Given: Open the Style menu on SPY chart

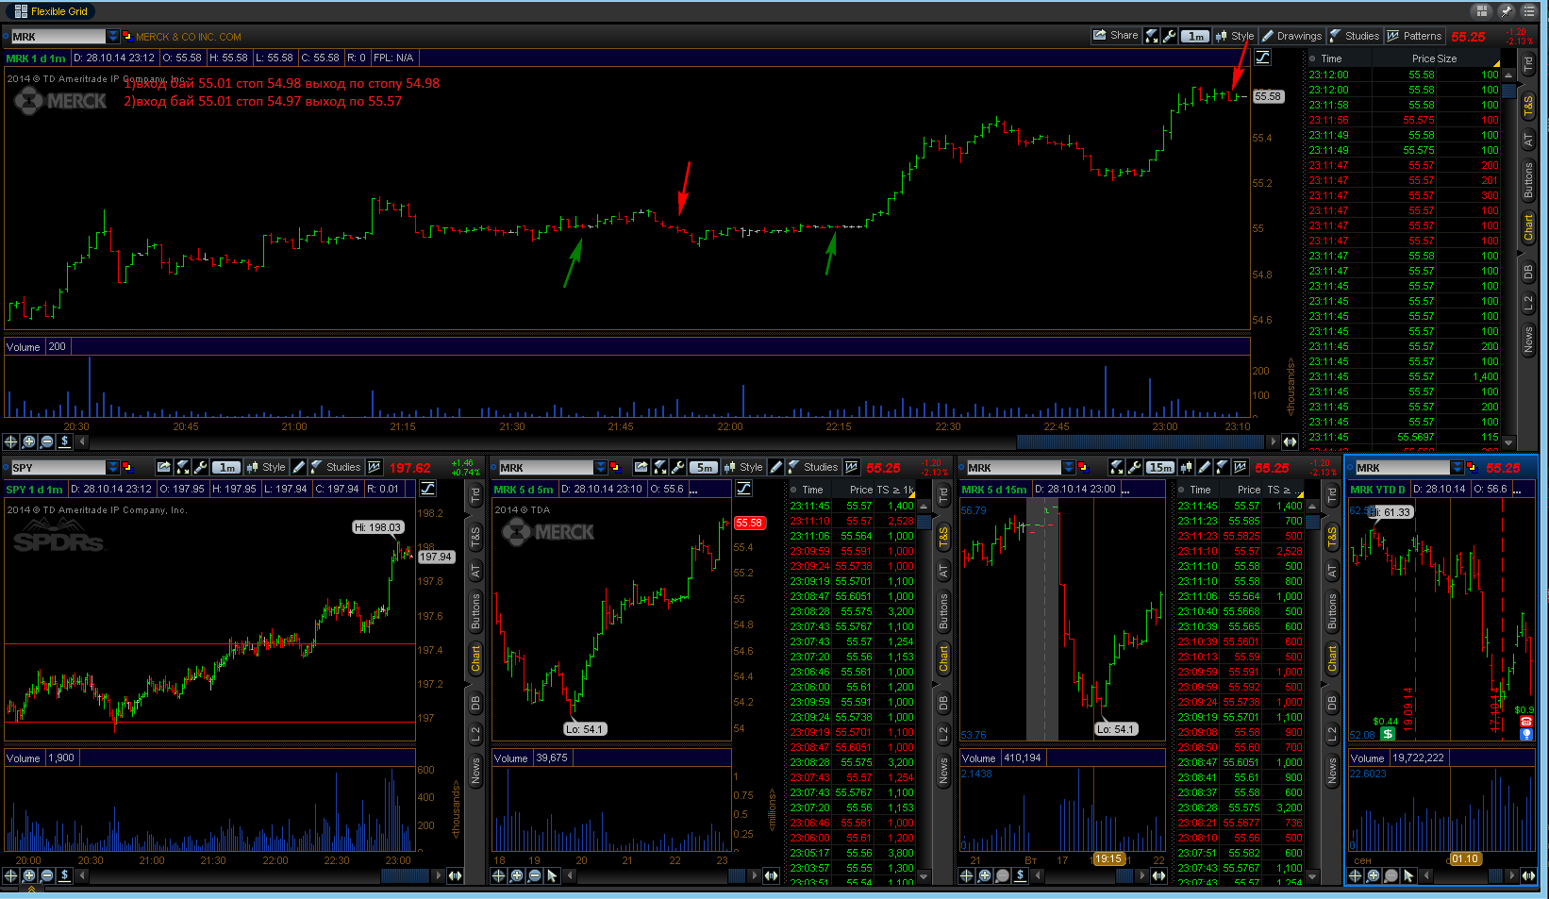Looking at the screenshot, I should 266,467.
